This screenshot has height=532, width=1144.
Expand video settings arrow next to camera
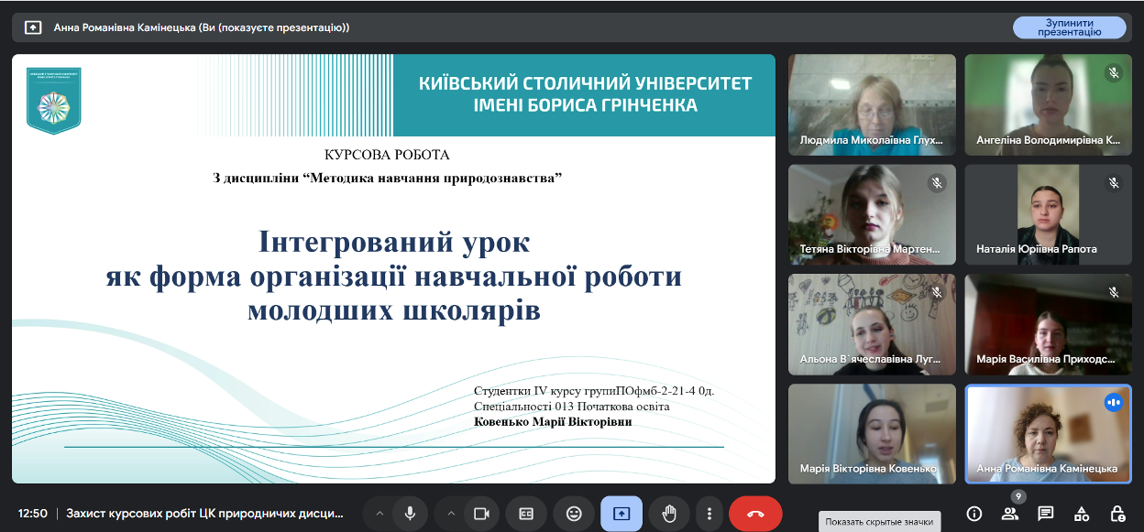pos(450,514)
